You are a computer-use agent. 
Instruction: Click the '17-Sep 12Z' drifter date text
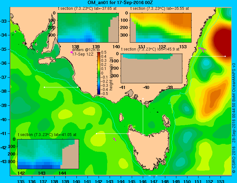coord(82,54)
